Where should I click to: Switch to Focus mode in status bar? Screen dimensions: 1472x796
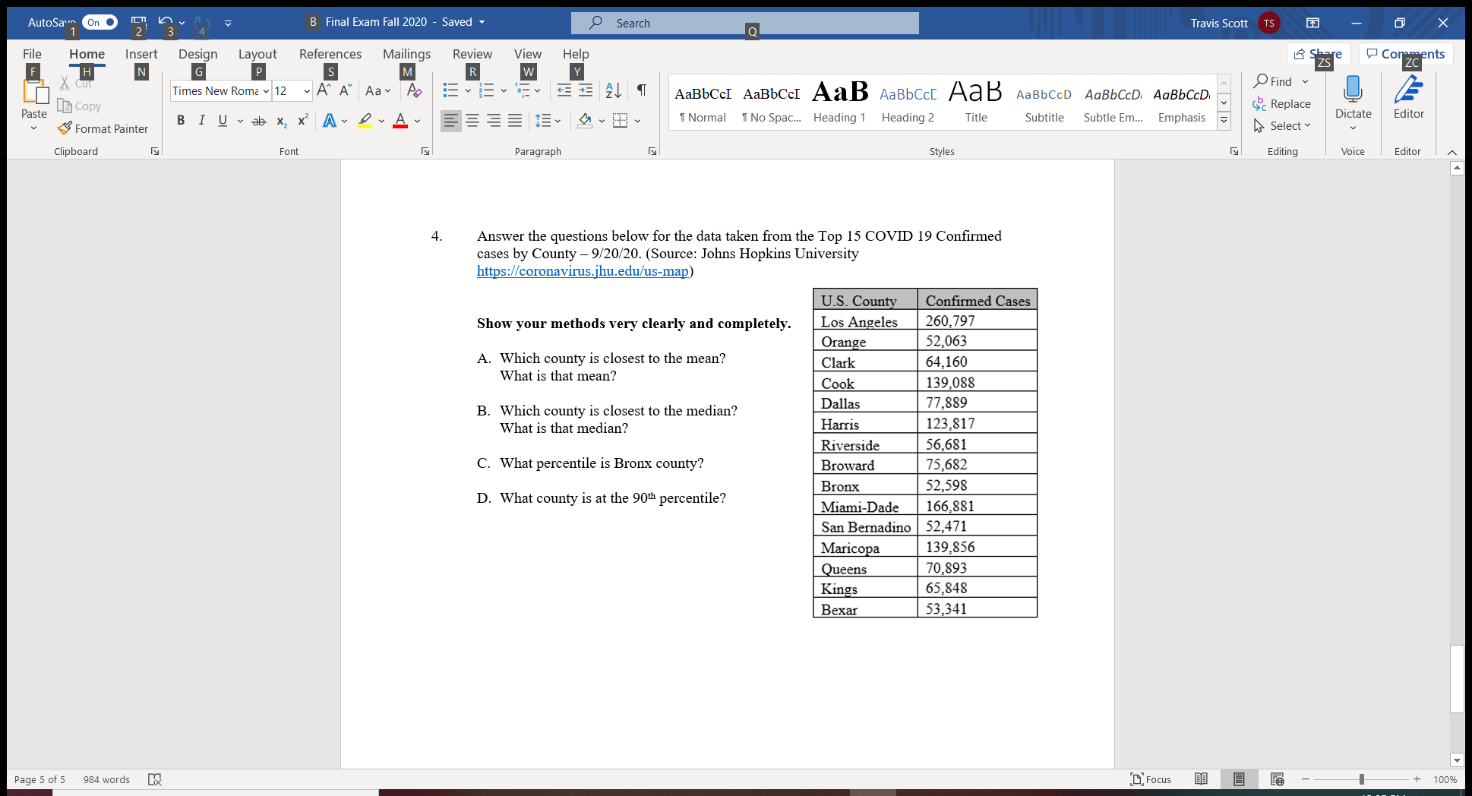click(1151, 779)
